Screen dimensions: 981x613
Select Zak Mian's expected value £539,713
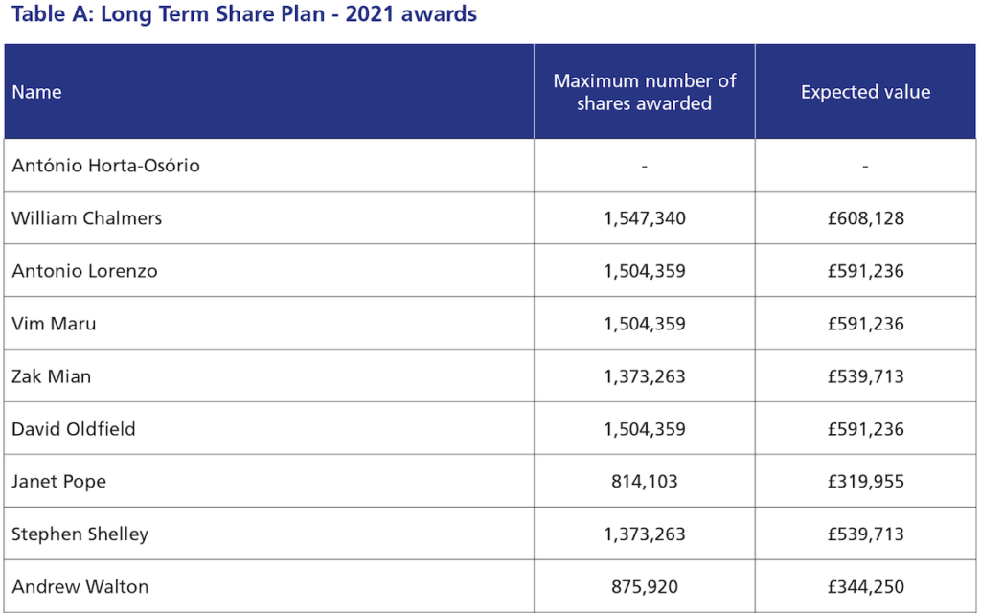click(x=865, y=376)
